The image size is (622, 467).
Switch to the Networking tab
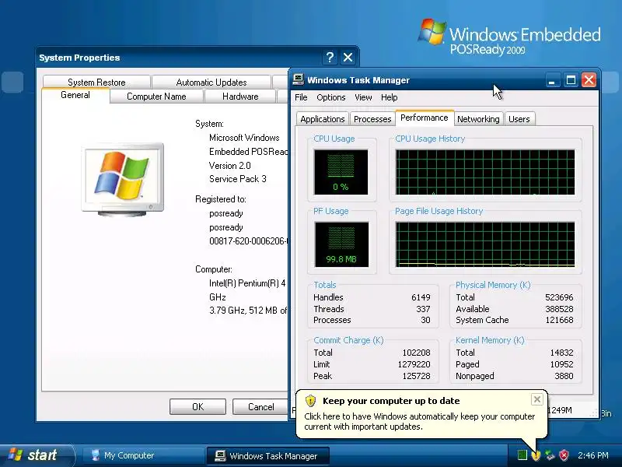coord(478,119)
